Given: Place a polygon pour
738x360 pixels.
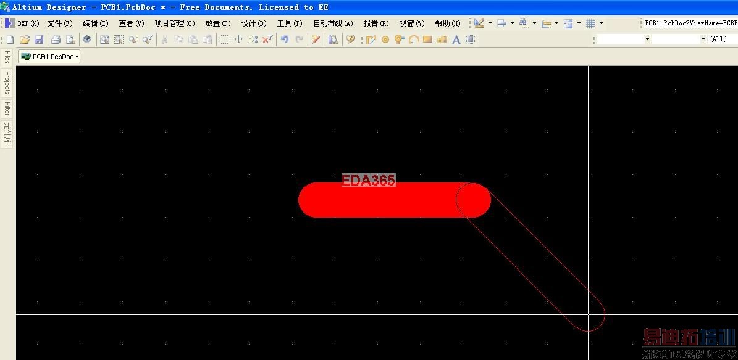Looking at the screenshot, I should [x=442, y=39].
